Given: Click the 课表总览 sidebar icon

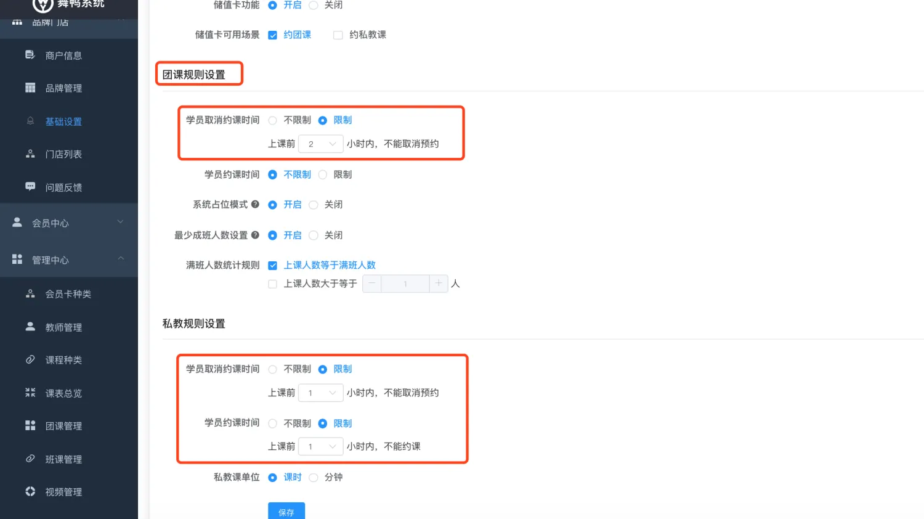Looking at the screenshot, I should (30, 393).
